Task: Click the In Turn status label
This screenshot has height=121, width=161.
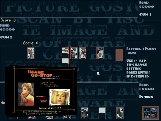Action: [x=146, y=97]
